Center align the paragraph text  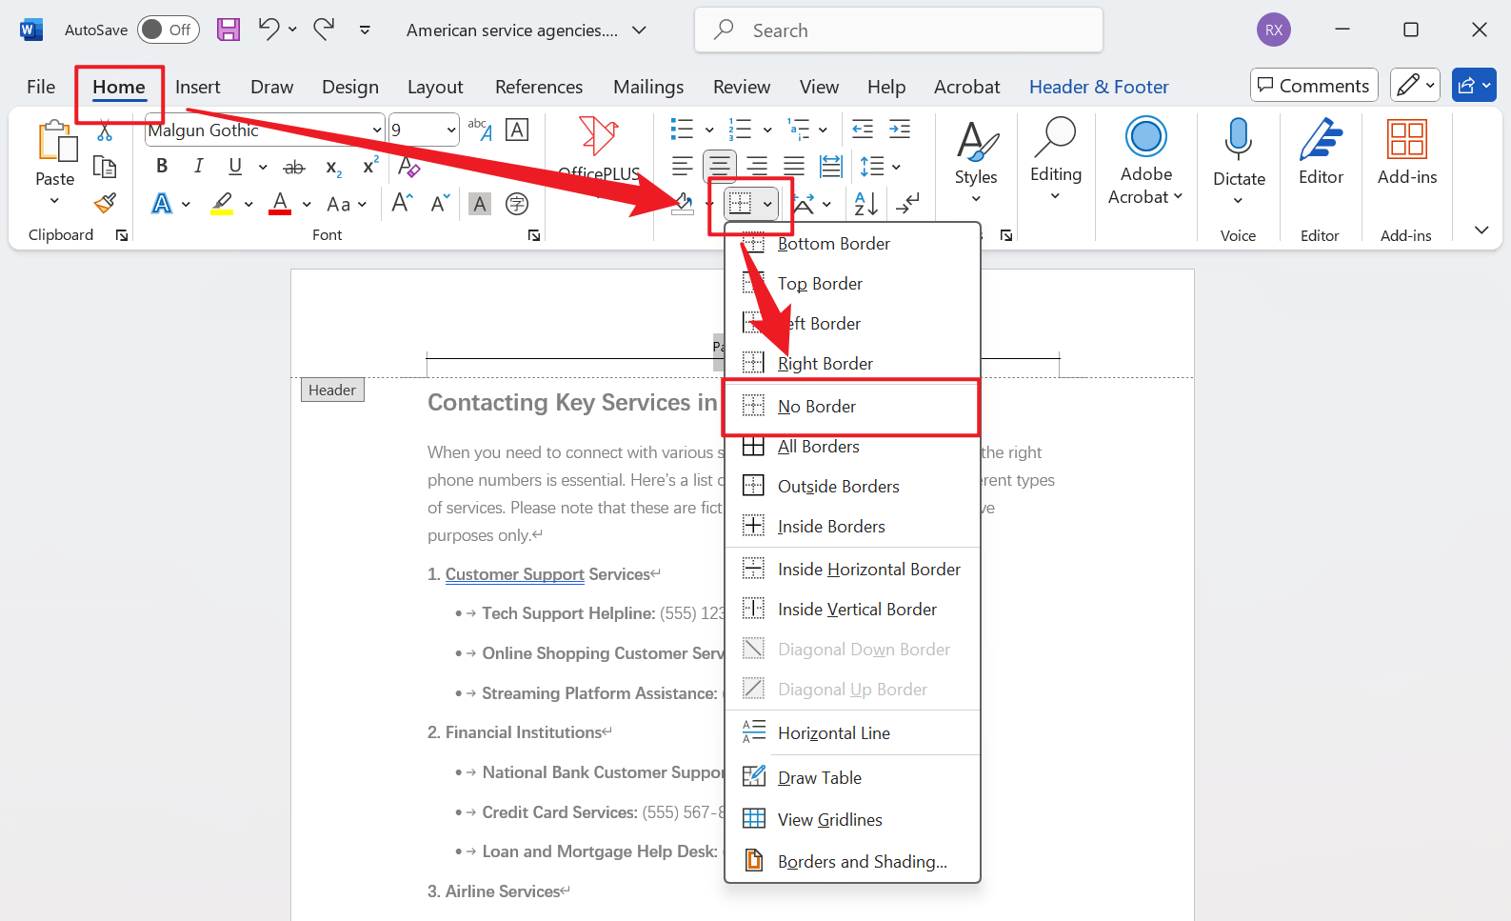coord(720,167)
